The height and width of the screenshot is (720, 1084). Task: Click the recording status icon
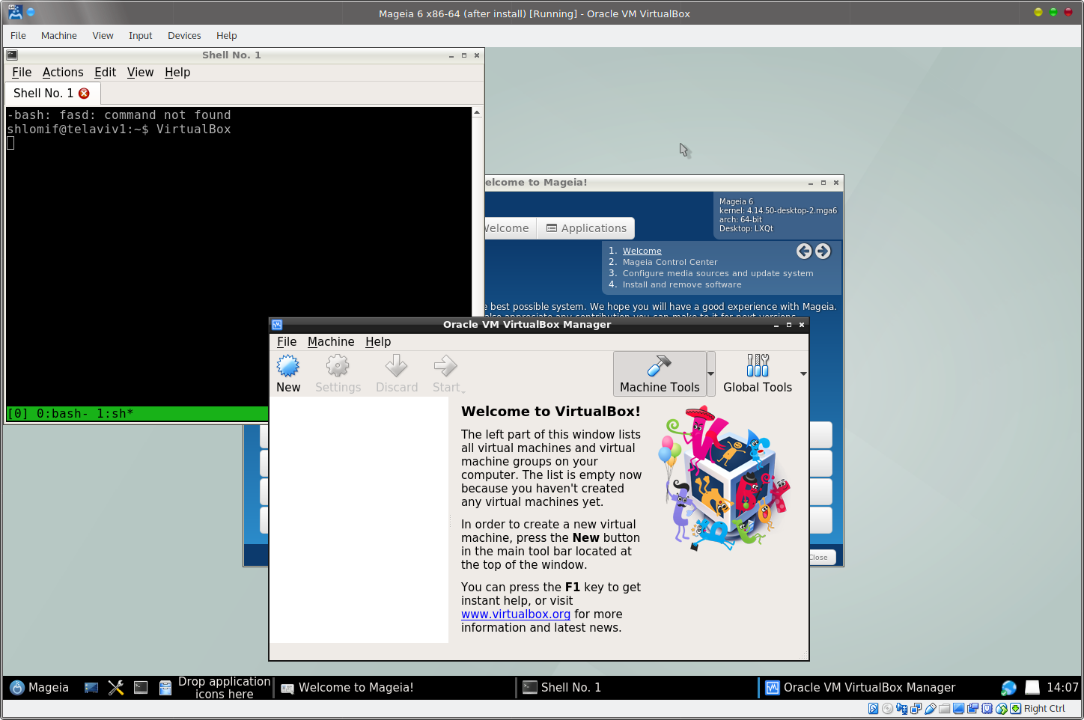(x=973, y=708)
